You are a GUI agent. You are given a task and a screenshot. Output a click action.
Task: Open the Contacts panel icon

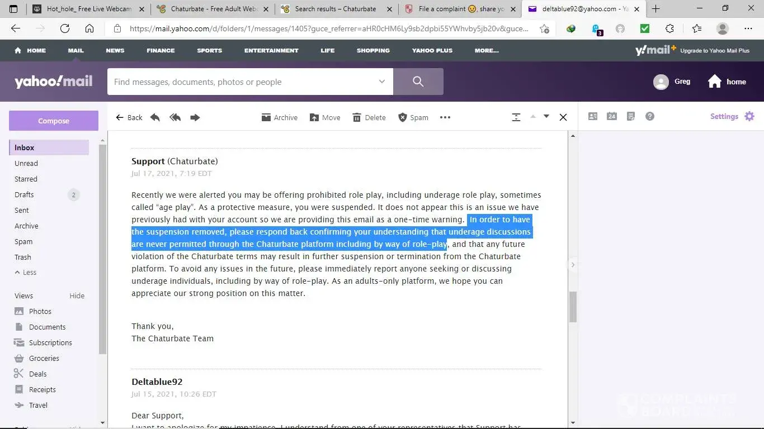pyautogui.click(x=593, y=116)
